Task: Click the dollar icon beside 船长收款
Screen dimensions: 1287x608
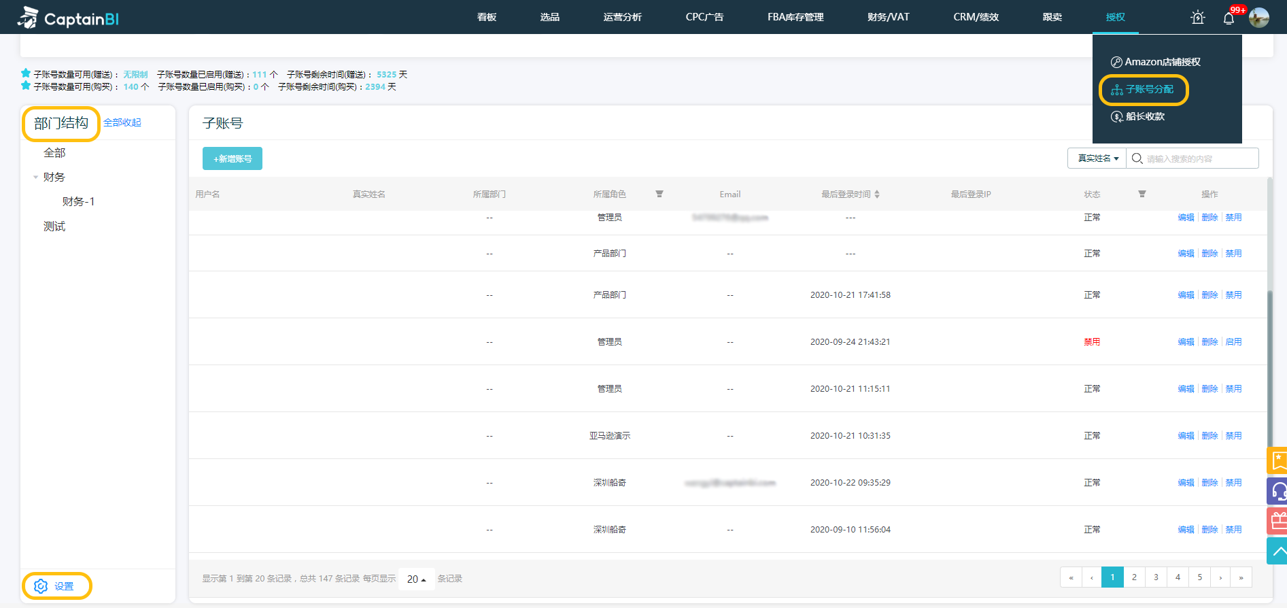Action: click(x=1117, y=117)
